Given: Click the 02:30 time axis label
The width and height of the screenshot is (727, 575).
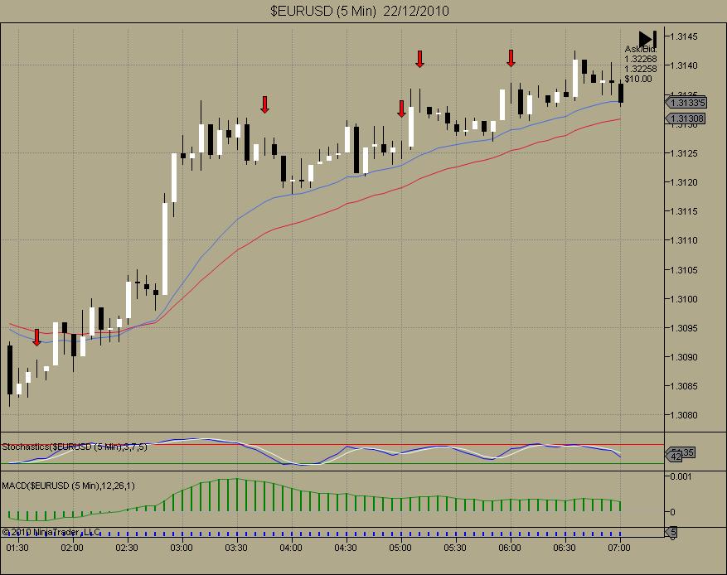Looking at the screenshot, I should click(127, 548).
